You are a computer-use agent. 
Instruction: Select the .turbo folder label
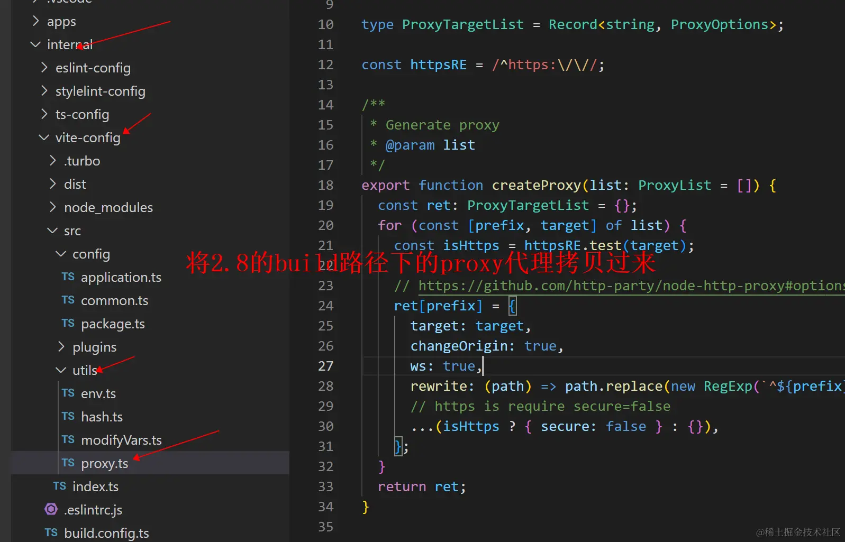[82, 161]
